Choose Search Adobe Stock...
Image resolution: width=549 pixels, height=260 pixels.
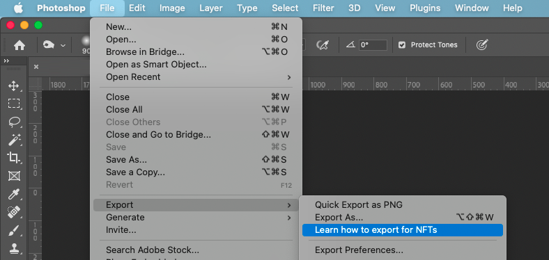click(x=196, y=250)
